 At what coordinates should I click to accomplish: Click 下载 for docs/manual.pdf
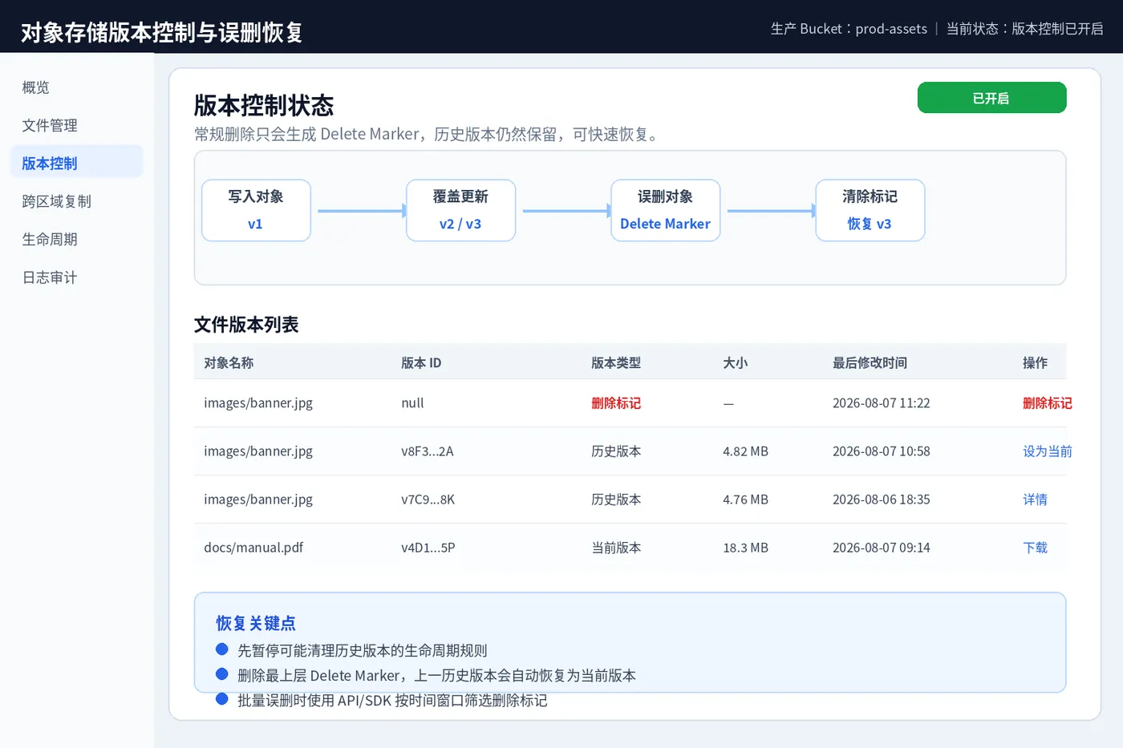pyautogui.click(x=1035, y=548)
